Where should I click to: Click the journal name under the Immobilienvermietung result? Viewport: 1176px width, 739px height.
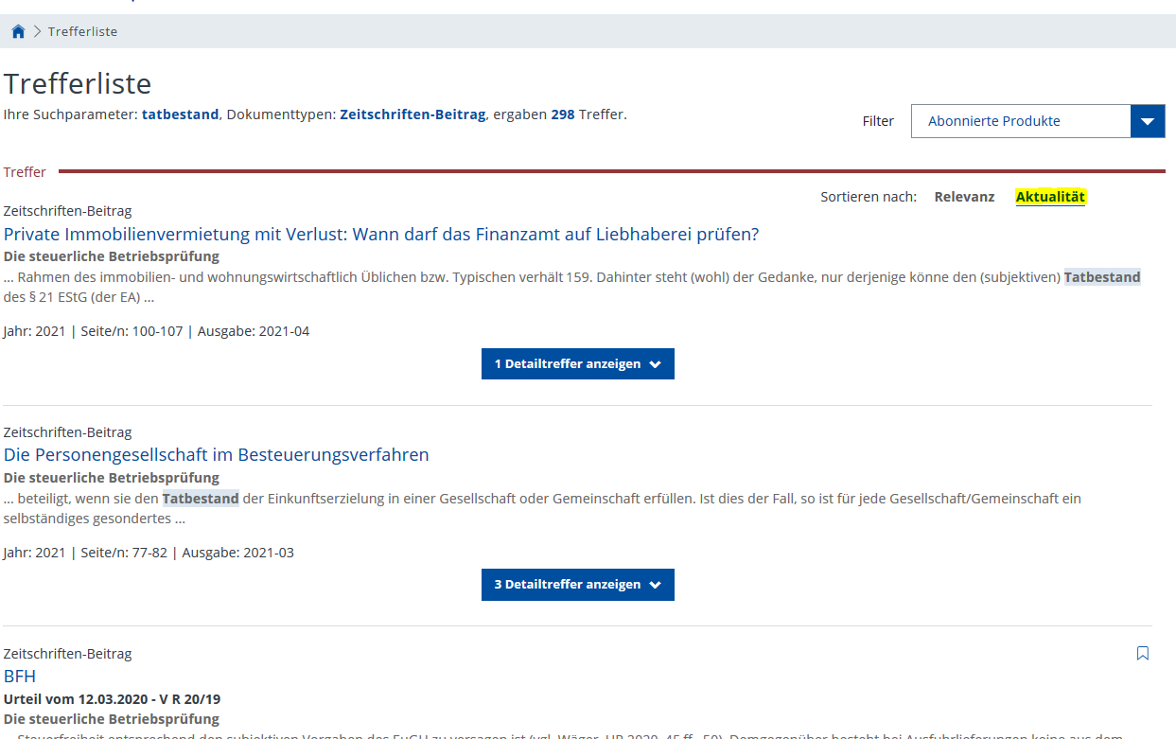pos(112,256)
